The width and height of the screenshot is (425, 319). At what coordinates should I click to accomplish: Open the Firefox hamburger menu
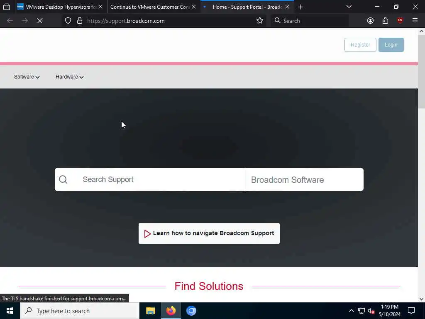tap(415, 21)
